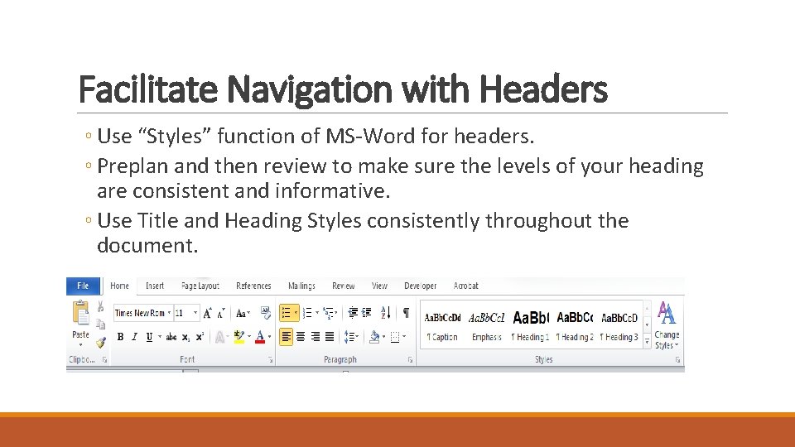Open the Clipboard pane launcher
The image size is (795, 447).
(104, 360)
